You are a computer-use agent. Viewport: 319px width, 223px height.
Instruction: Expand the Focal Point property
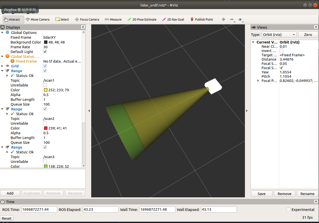[x=258, y=80]
